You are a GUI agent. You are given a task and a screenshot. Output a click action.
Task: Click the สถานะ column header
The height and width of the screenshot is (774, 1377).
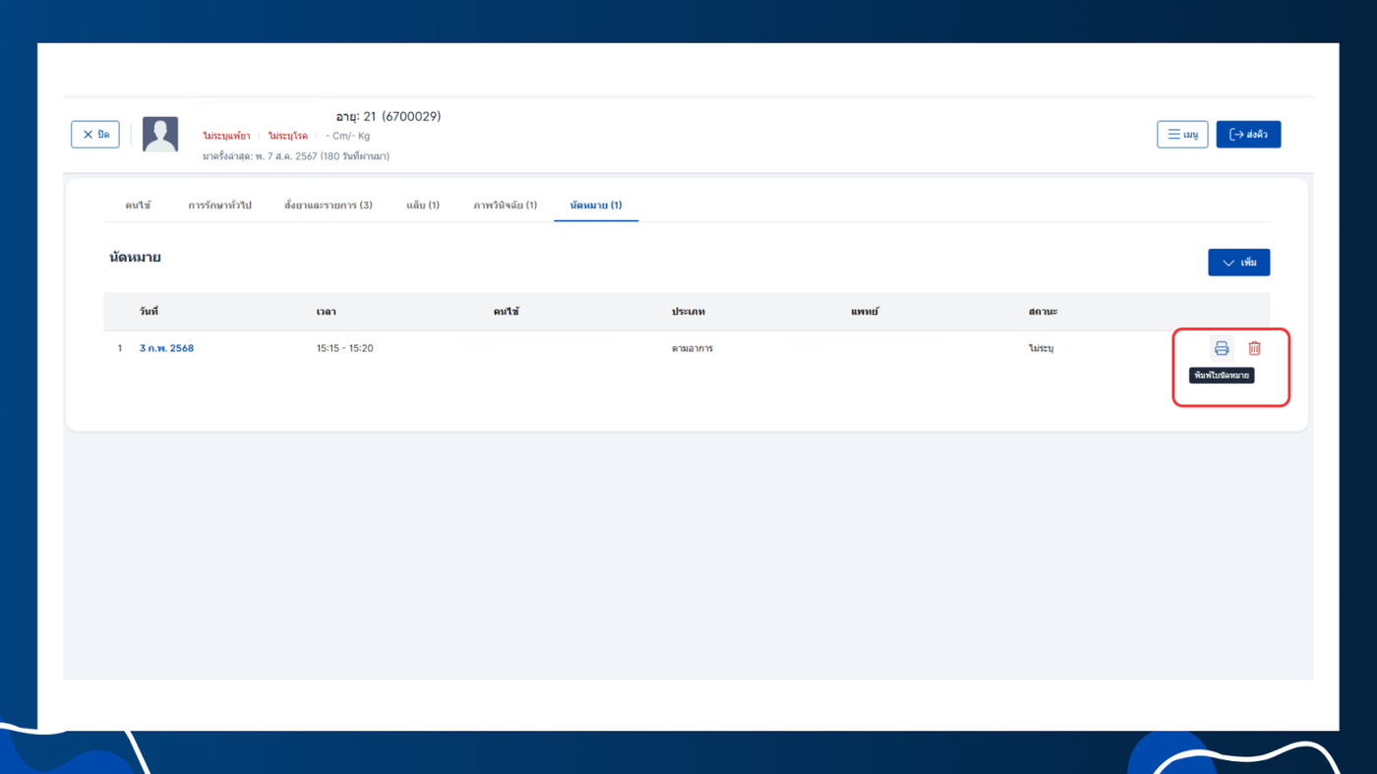point(1043,312)
